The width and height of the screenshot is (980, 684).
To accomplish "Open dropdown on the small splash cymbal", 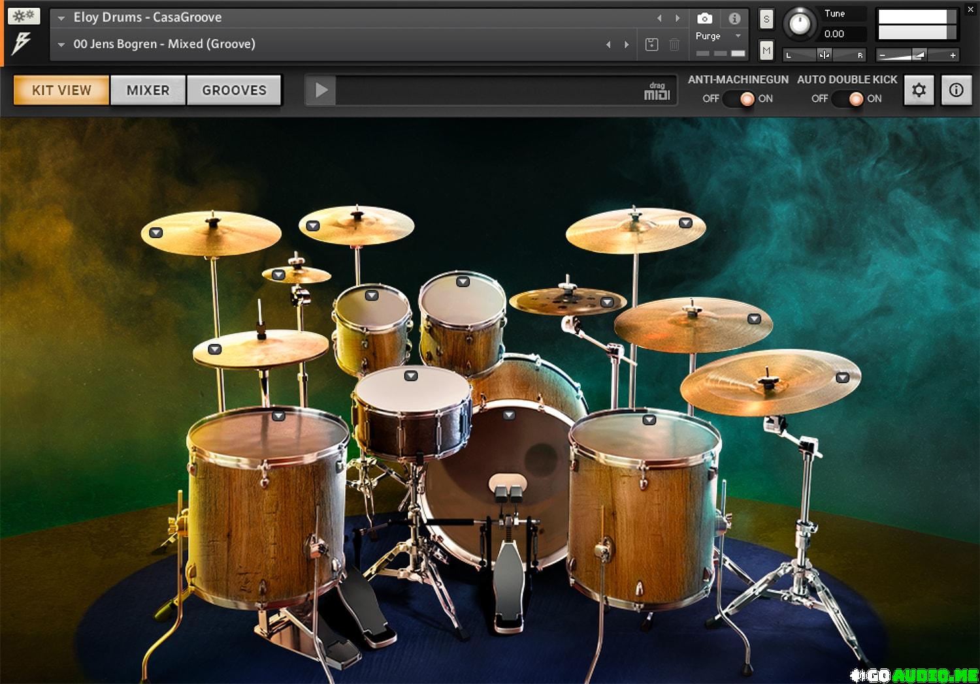I will (278, 275).
